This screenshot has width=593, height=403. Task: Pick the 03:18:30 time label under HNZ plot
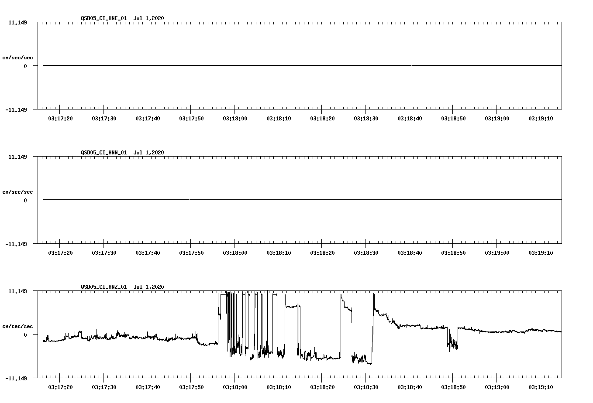[366, 387]
